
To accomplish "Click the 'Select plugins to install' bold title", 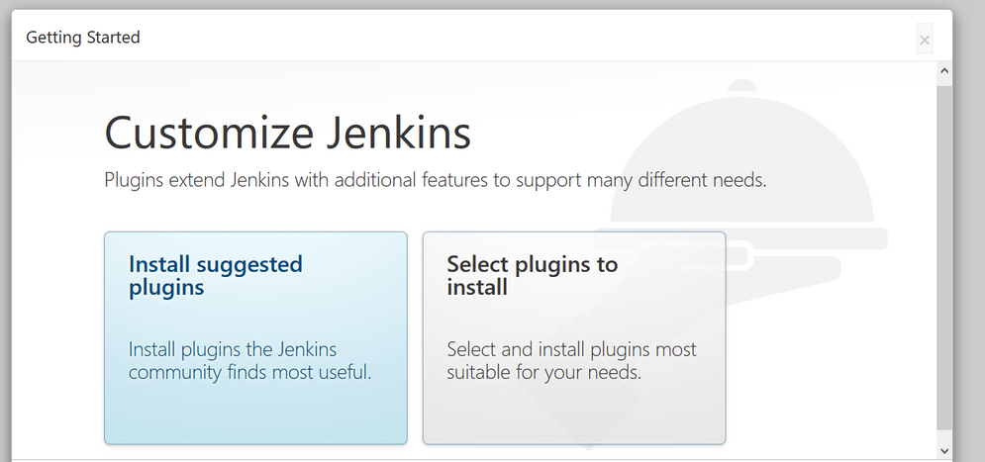I will point(532,276).
